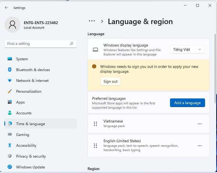Click the Sign out button

(x=111, y=81)
